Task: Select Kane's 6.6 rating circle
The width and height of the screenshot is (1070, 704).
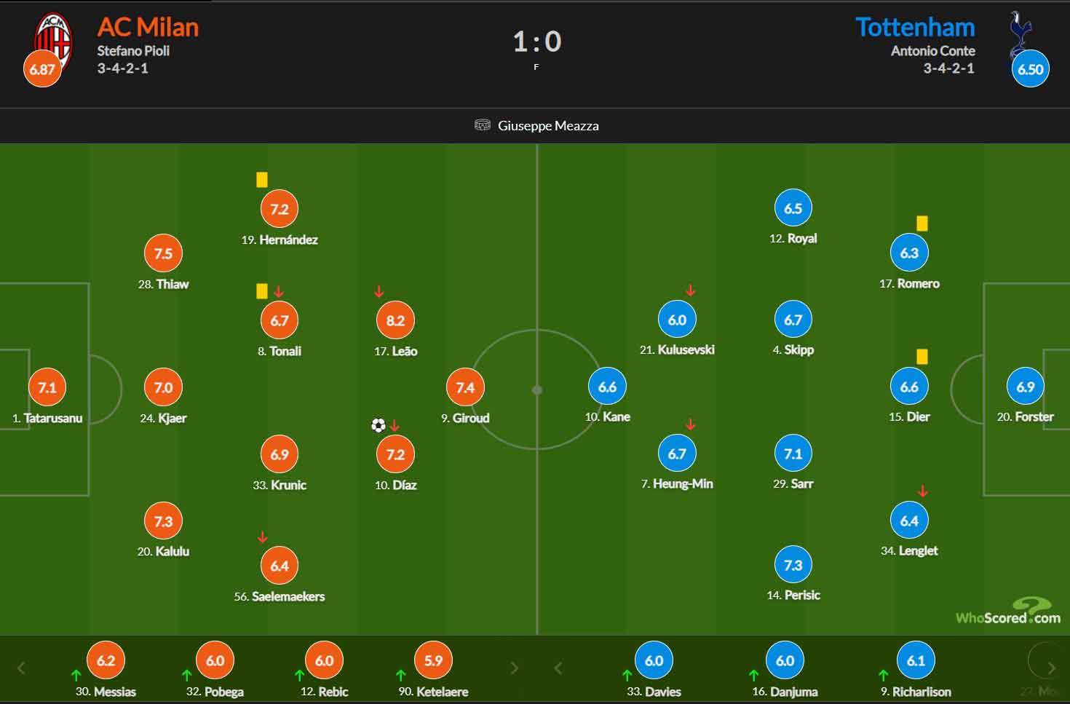Action: 607,387
